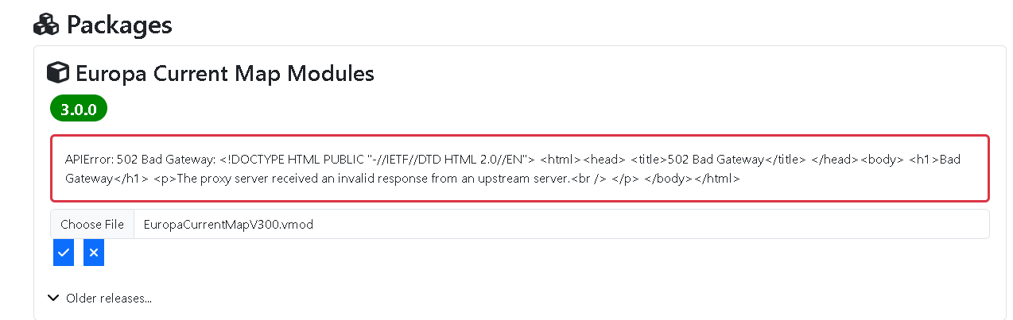Cancel the upload with the X button
The width and height of the screenshot is (1013, 320).
point(94,253)
